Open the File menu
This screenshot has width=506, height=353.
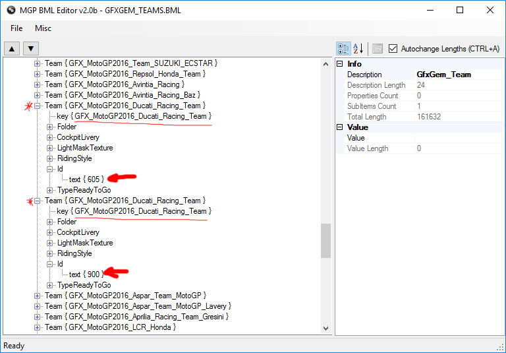16,28
